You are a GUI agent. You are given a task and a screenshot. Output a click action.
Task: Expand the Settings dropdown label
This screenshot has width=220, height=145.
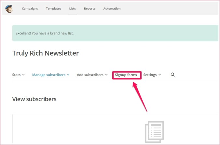coord(150,75)
